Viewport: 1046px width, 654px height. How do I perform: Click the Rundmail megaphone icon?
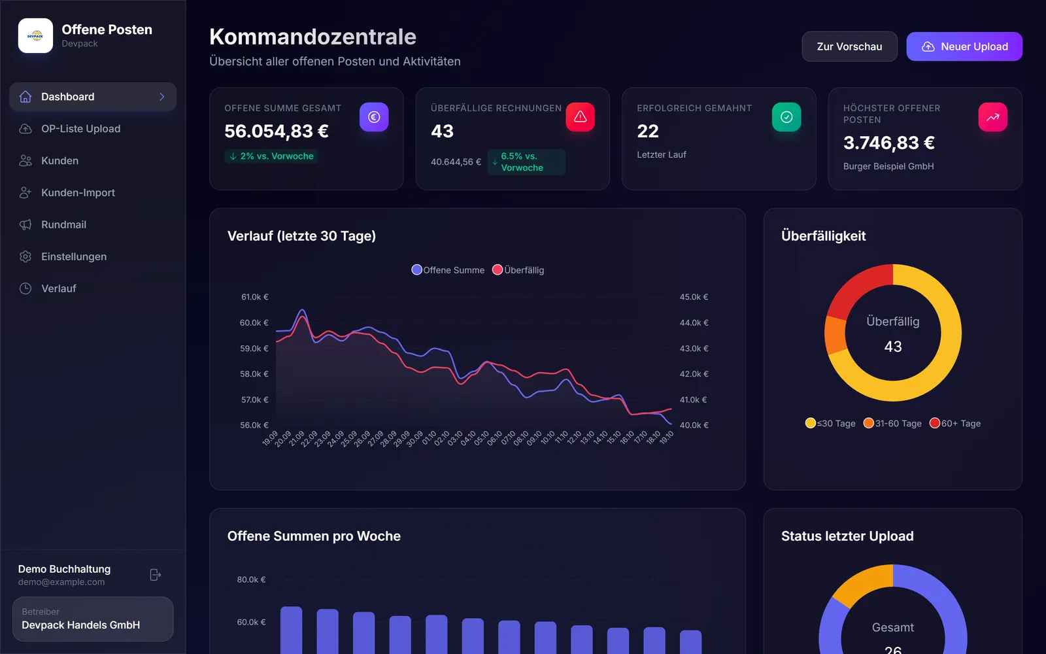pyautogui.click(x=25, y=225)
